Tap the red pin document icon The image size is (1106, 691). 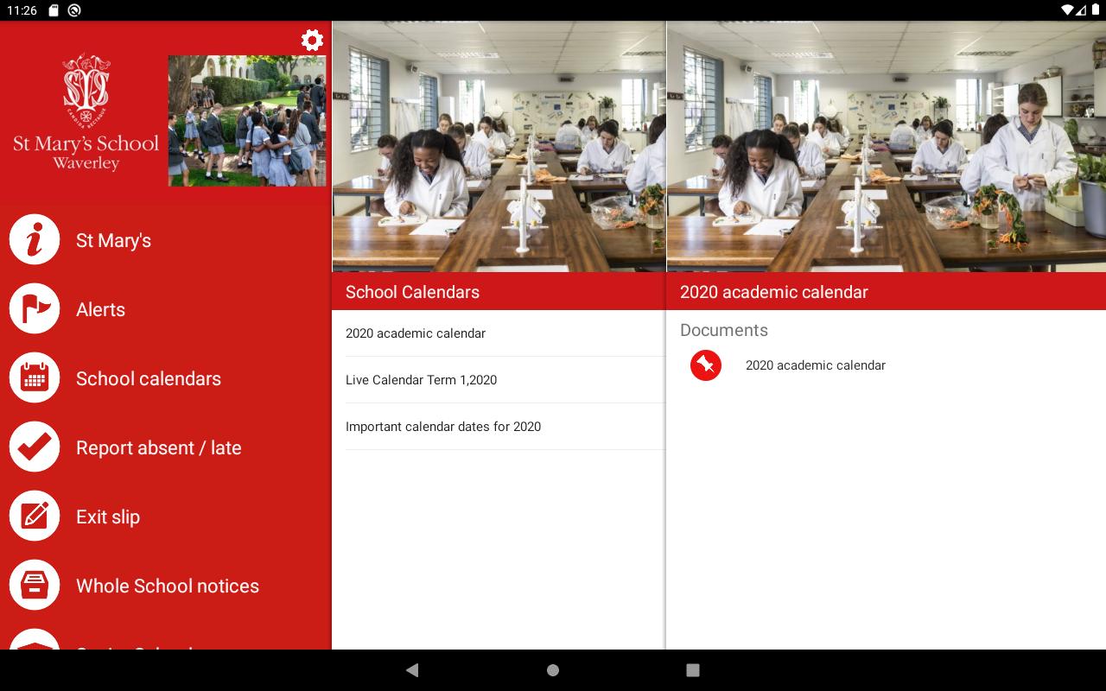click(706, 365)
